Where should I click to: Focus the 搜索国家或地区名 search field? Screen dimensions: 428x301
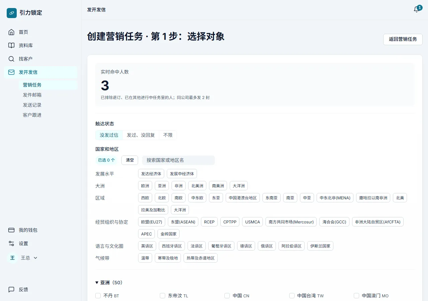point(178,160)
